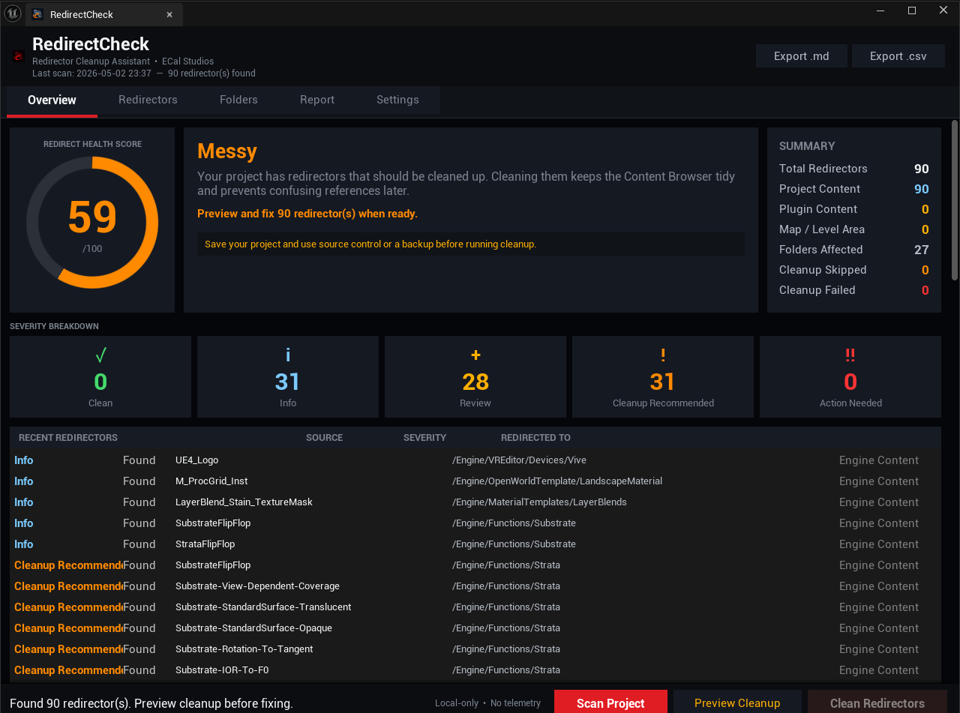
Task: Select the Review severity card showing 28
Action: point(475,376)
